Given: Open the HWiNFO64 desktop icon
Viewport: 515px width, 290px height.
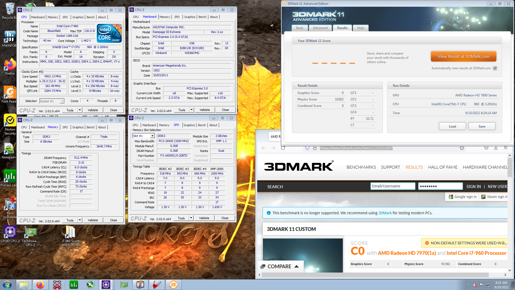Looking at the screenshot, I should coord(10,39).
